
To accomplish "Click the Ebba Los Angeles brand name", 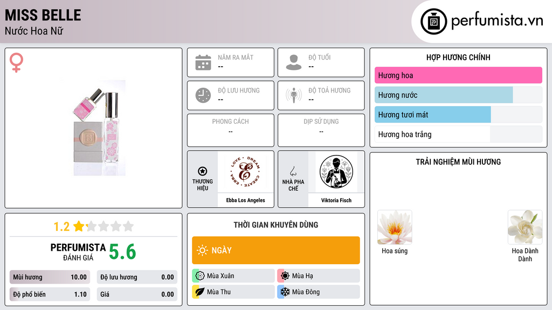I will [245, 200].
